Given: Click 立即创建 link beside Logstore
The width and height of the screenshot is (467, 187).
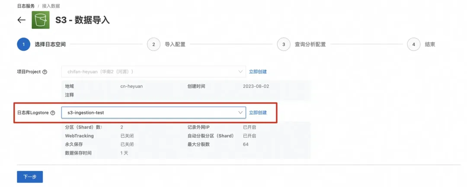Looking at the screenshot, I should pyautogui.click(x=258, y=113).
